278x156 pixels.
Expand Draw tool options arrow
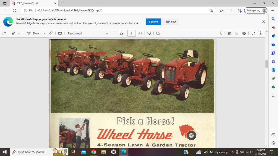[x=44, y=33]
